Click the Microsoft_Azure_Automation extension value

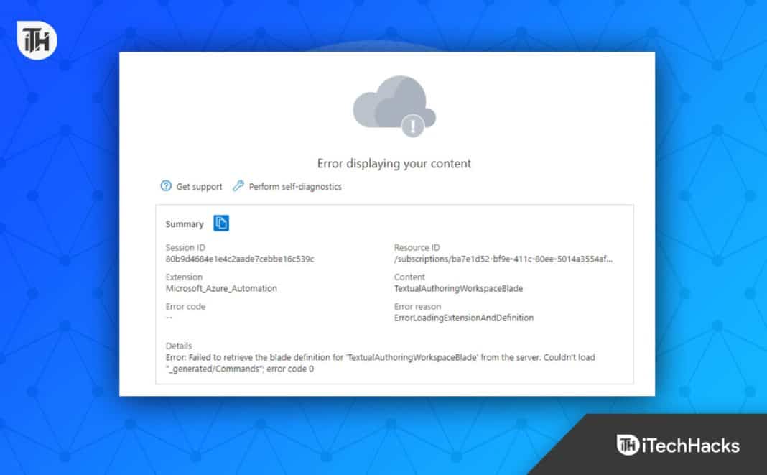click(x=221, y=288)
